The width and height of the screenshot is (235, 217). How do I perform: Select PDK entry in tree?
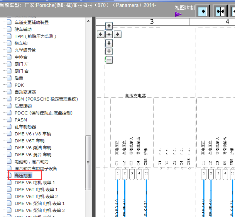(19, 85)
